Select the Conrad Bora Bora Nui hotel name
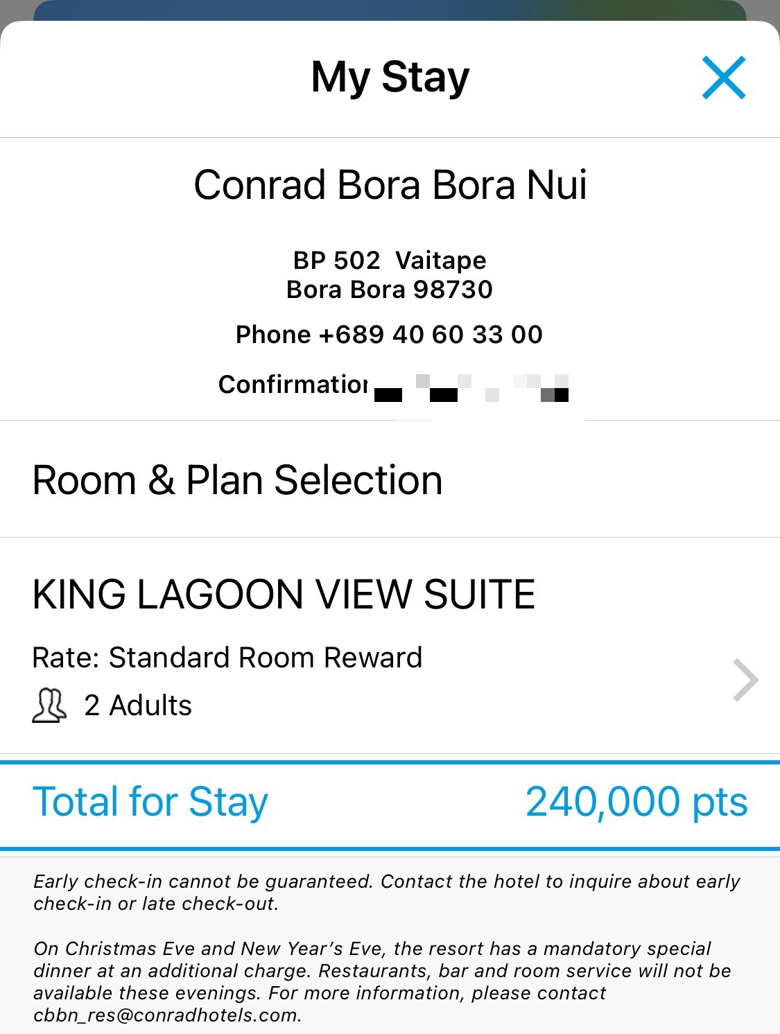The height and width of the screenshot is (1034, 780). (390, 185)
